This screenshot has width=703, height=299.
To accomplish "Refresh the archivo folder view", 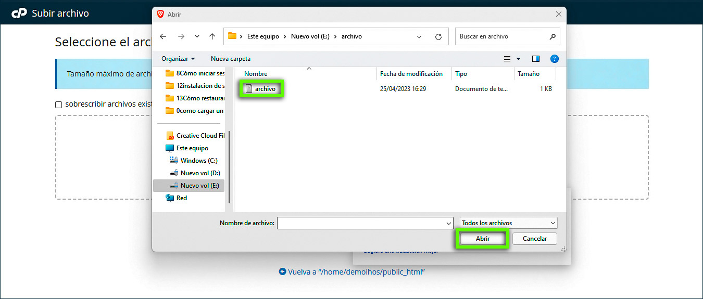I will coord(438,36).
